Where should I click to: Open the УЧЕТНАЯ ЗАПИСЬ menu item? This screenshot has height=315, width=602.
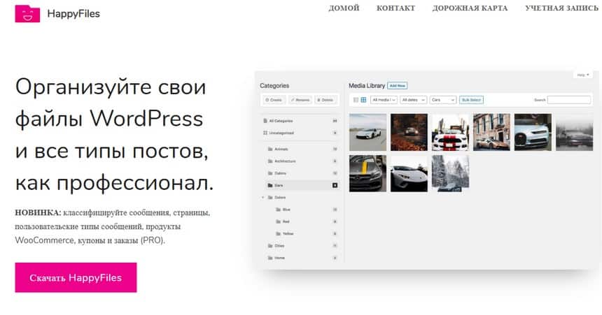[x=561, y=8]
